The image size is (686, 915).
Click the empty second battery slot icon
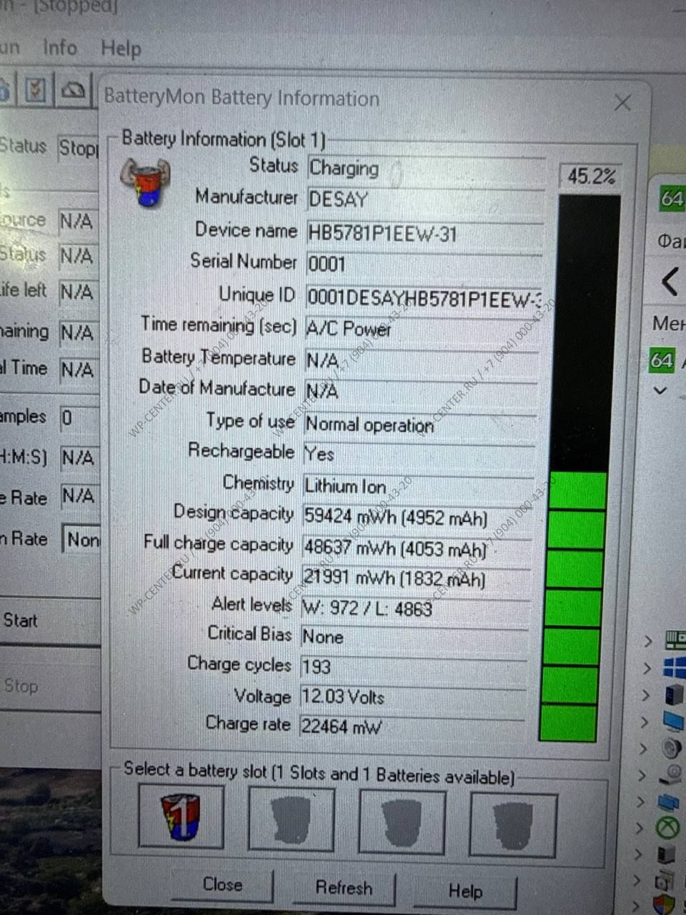(x=292, y=819)
